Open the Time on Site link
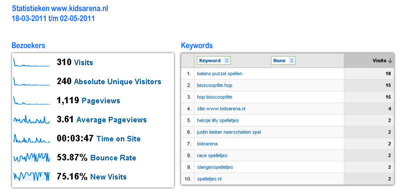 tap(118, 139)
